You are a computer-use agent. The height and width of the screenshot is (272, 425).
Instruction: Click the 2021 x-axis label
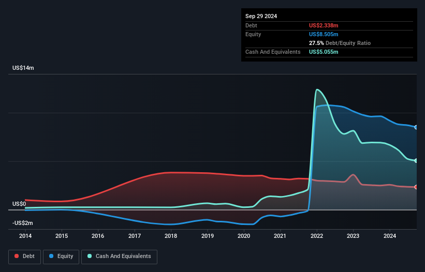(280, 236)
